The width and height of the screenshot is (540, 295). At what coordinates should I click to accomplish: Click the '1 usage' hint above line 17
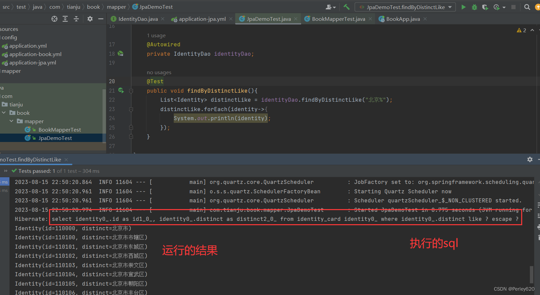[x=156, y=35]
